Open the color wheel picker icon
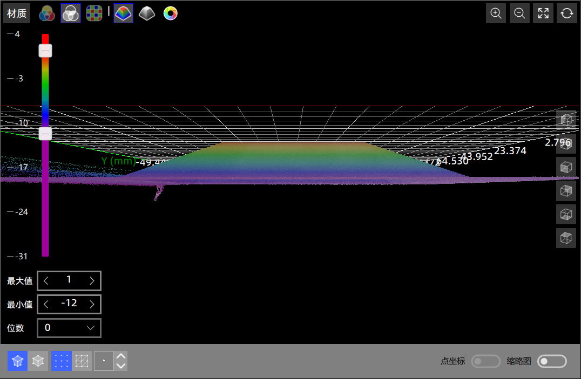 point(170,13)
